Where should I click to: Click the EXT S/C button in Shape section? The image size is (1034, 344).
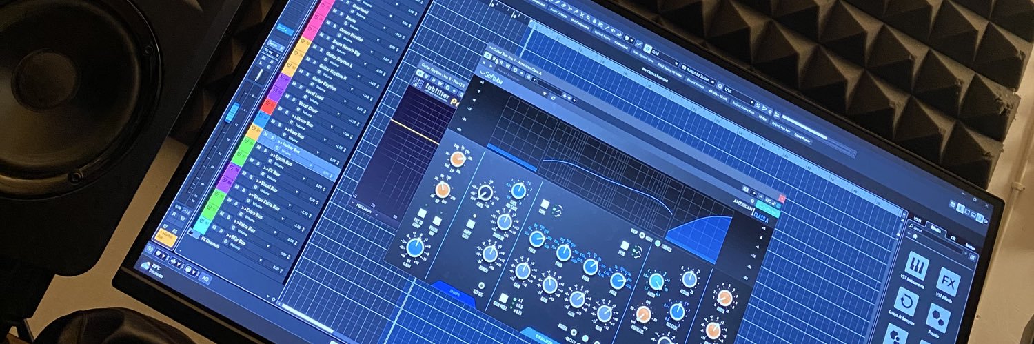point(480,285)
